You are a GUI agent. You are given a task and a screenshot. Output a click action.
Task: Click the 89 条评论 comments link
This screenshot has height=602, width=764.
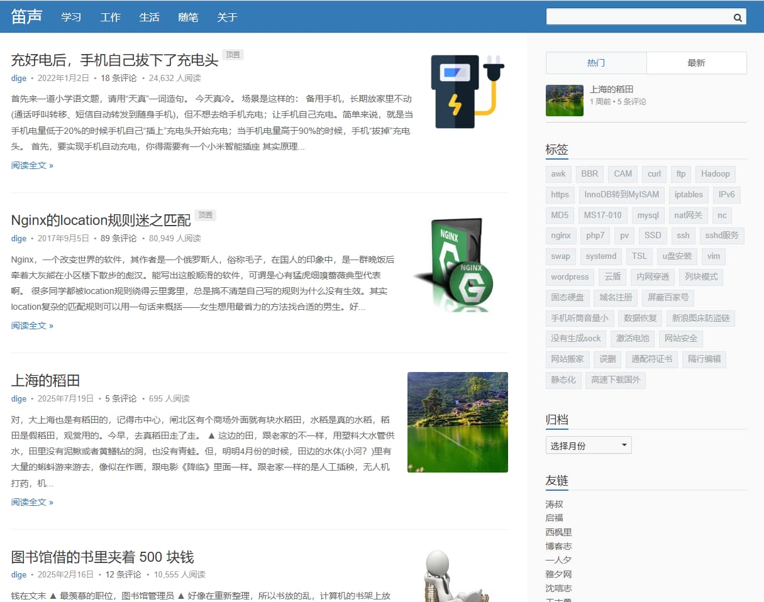[x=118, y=238]
